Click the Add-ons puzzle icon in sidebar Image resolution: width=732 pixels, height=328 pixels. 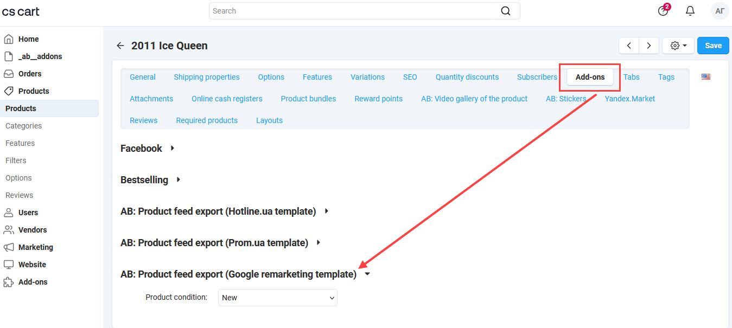(x=9, y=281)
